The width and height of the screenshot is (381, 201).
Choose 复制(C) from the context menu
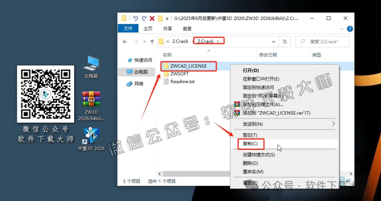(250, 144)
